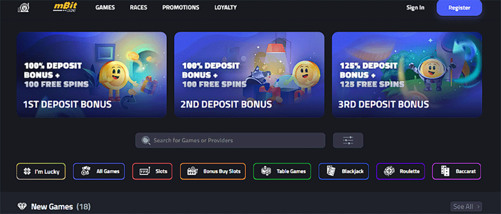Image resolution: width=501 pixels, height=214 pixels.
Task: Go to the PROMOTIONS page
Action: [181, 8]
